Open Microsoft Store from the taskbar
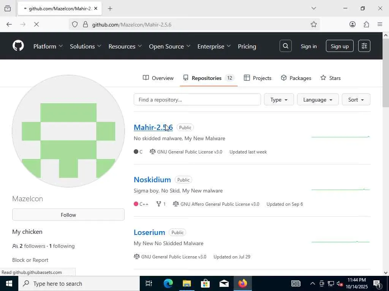This screenshot has width=389, height=291. [x=205, y=283]
